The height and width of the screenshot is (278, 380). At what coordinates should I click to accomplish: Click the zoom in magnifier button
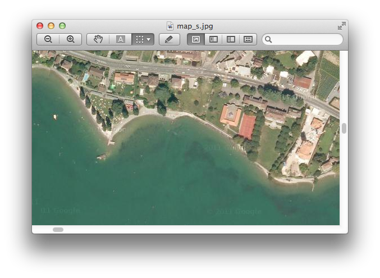click(x=71, y=39)
